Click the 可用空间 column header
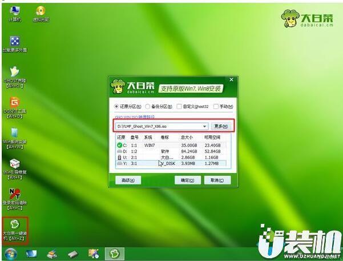 tap(212, 138)
